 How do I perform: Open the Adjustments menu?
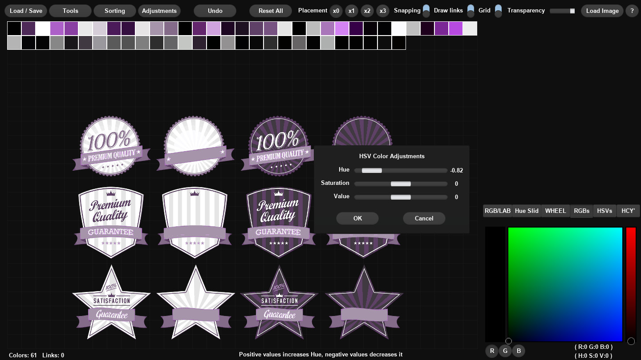[159, 11]
